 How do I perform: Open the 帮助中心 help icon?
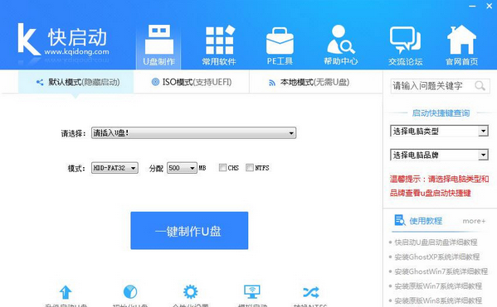tap(341, 39)
